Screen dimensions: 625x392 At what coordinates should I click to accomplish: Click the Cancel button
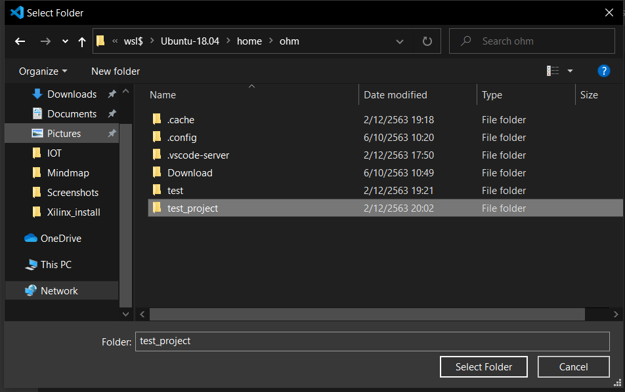tap(574, 367)
